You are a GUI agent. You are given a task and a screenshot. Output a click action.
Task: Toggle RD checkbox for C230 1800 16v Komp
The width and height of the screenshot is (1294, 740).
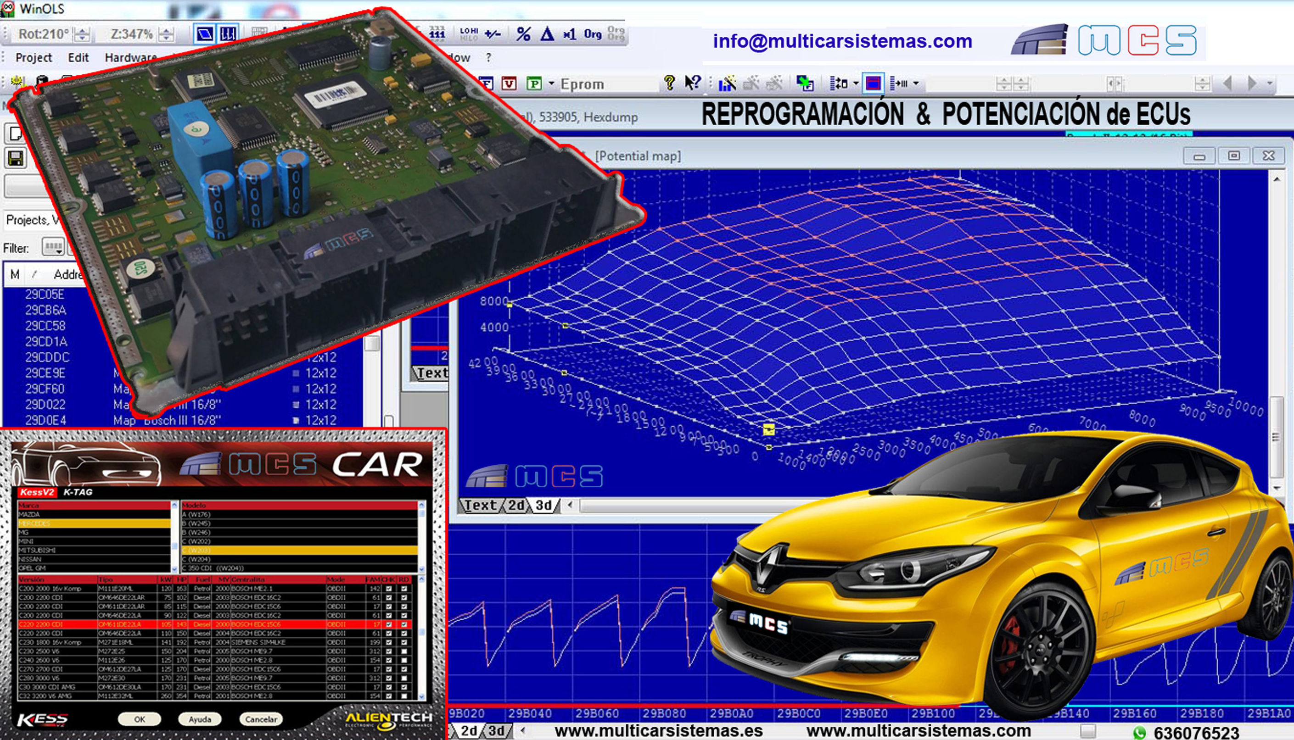(404, 642)
